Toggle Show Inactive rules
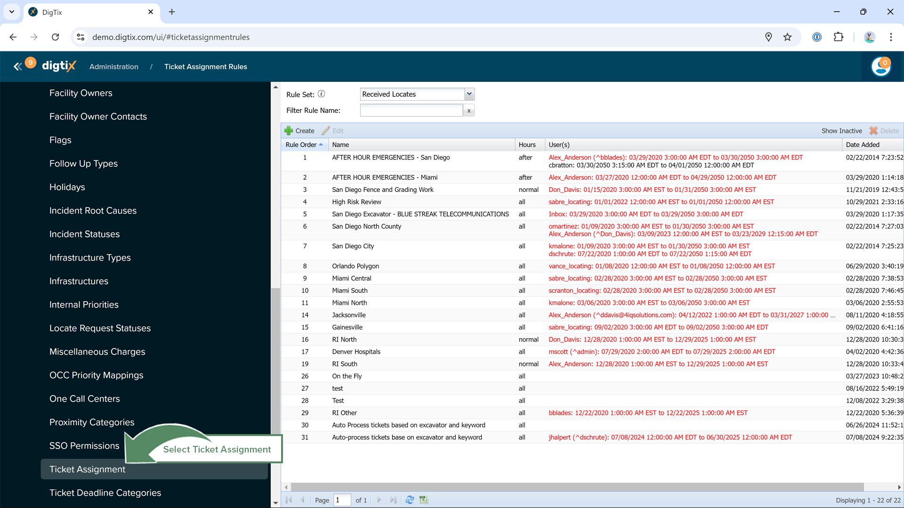This screenshot has height=508, width=904. (x=841, y=131)
